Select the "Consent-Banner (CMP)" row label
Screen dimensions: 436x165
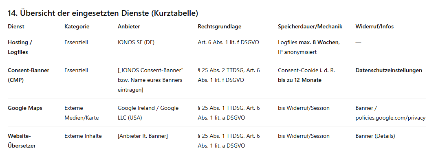(29, 75)
